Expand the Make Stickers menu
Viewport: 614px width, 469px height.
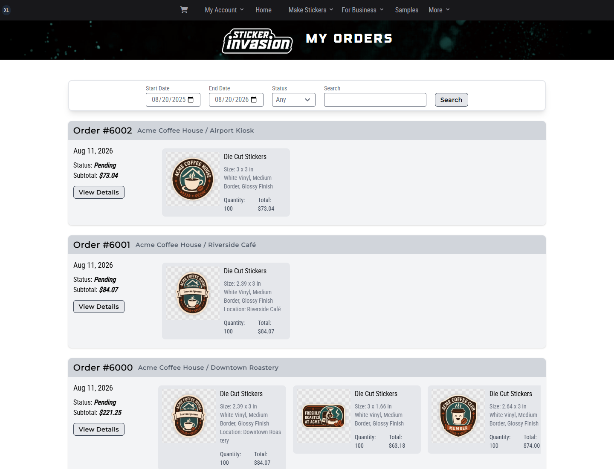[x=311, y=10]
